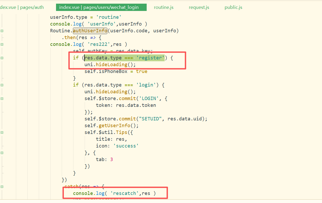The image size is (322, 203).
Task: Collapse the fold beside console.log 'res222' line
Action: click(x=2, y=44)
